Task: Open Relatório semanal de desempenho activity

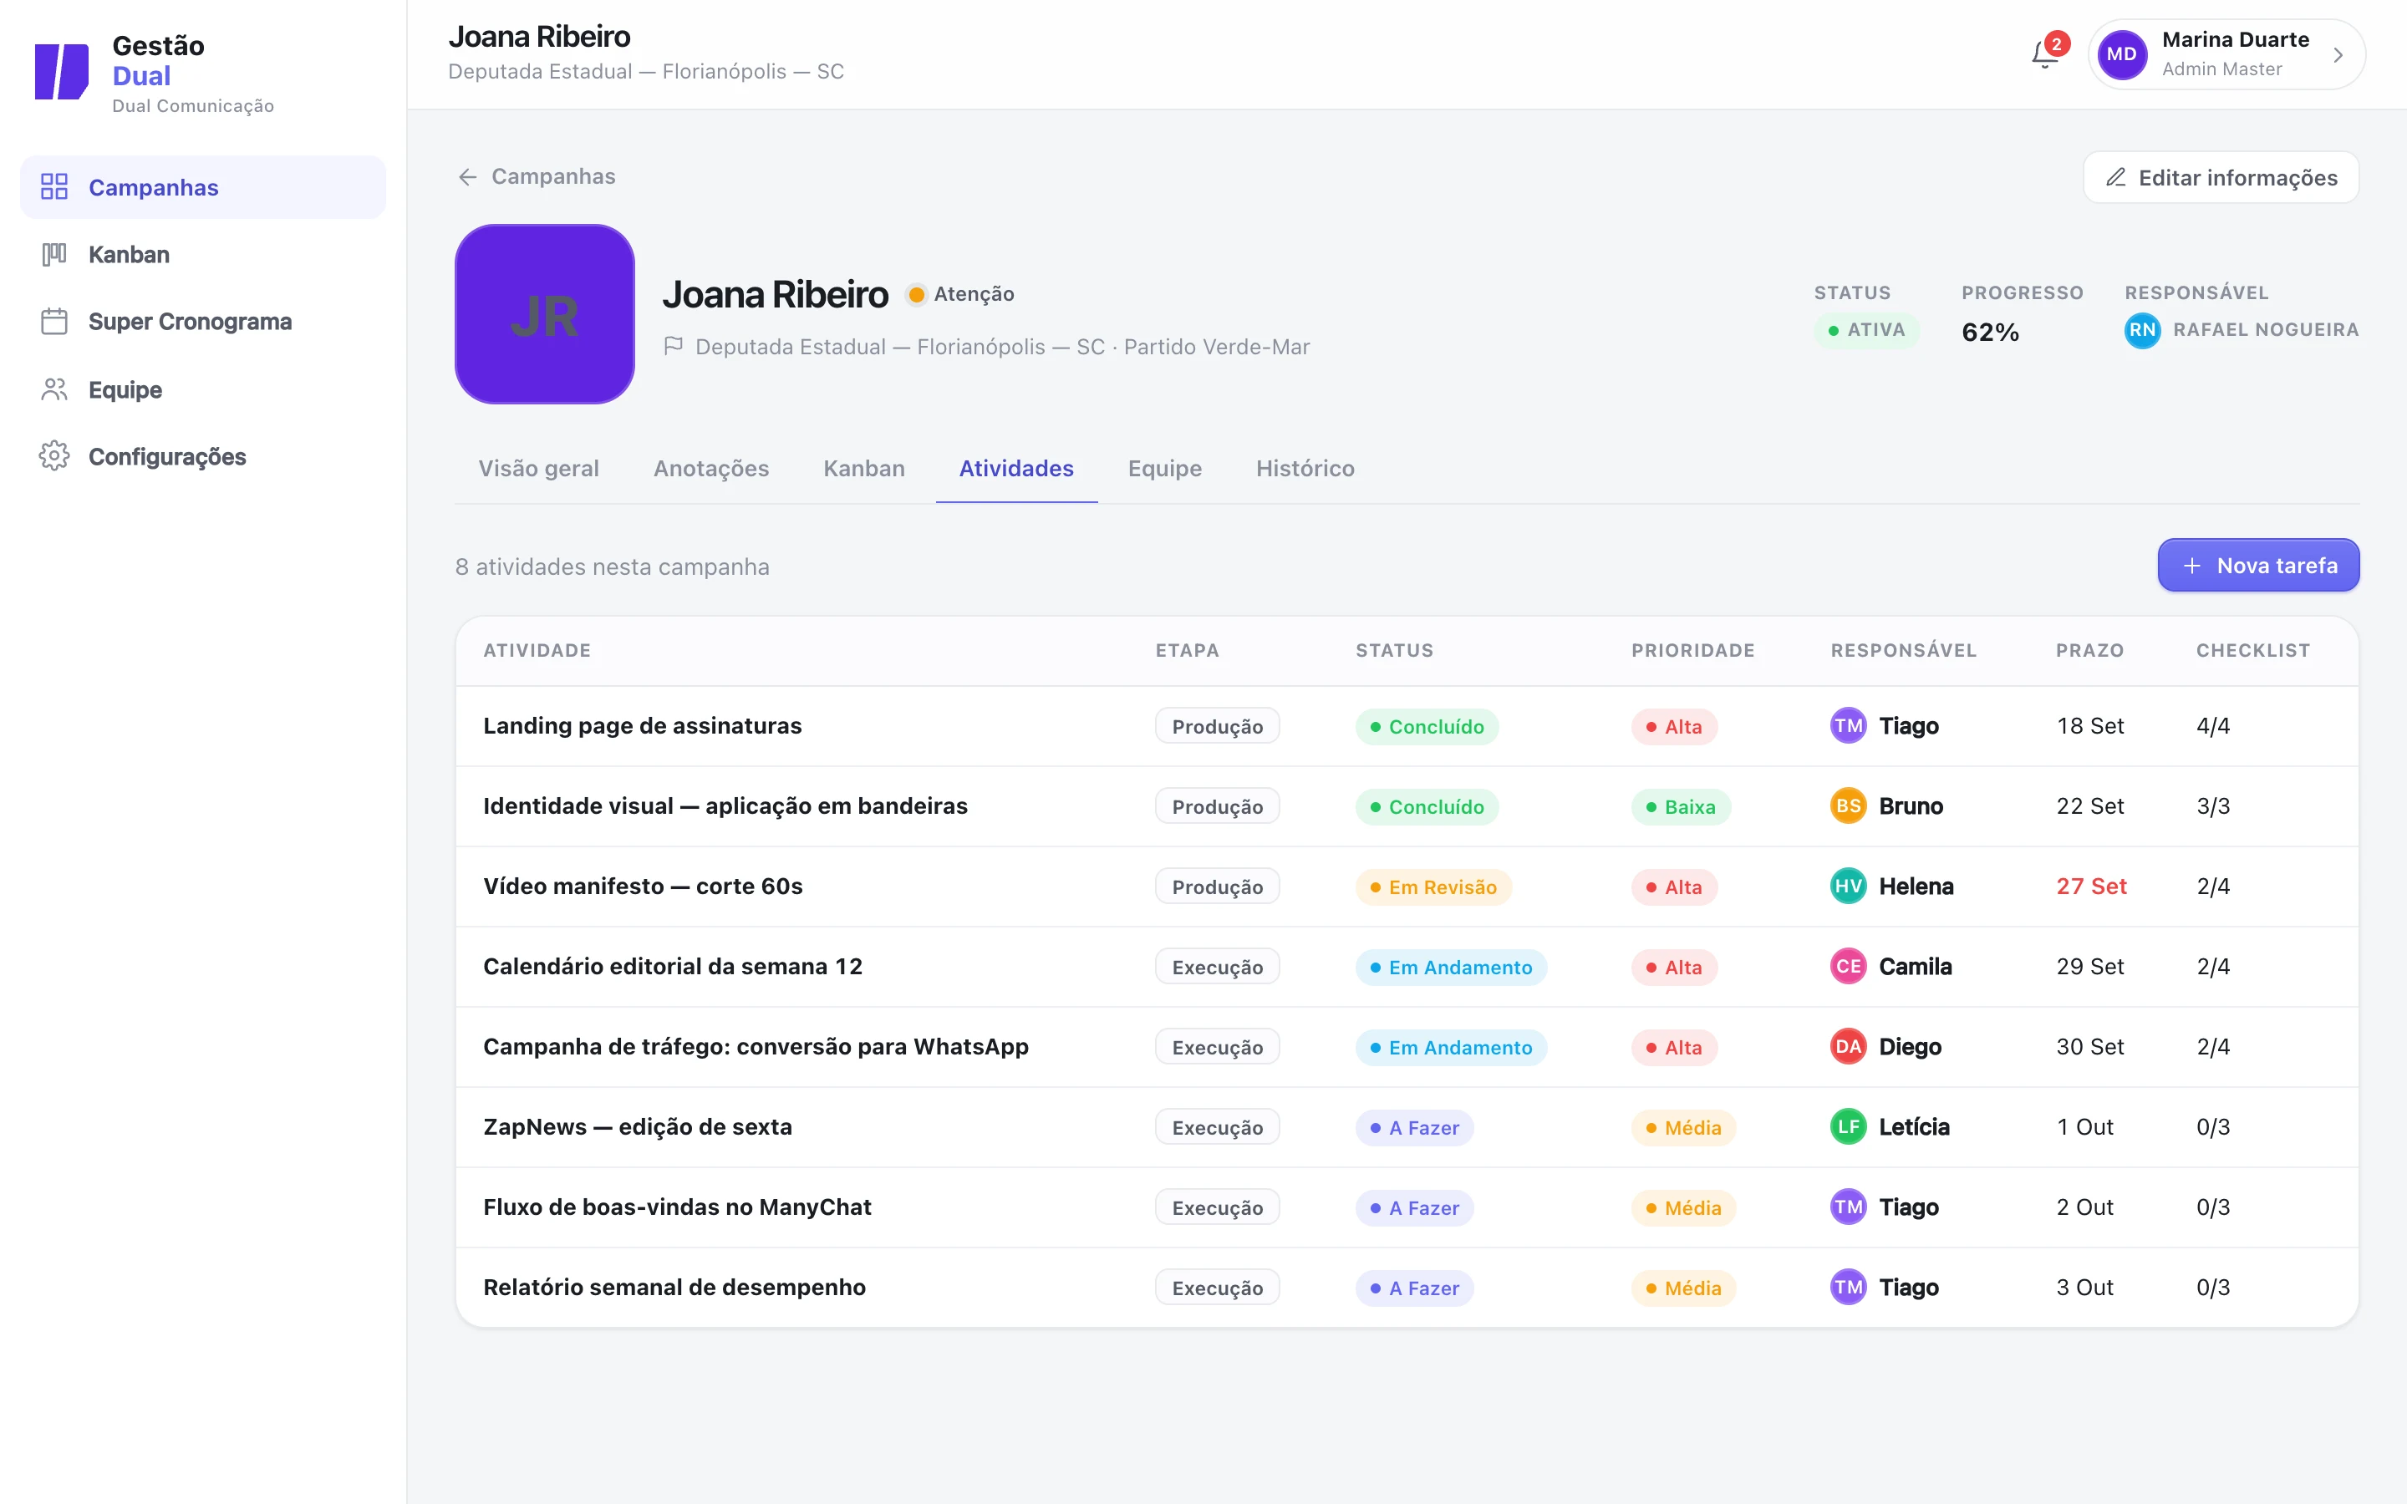Action: click(x=674, y=1287)
